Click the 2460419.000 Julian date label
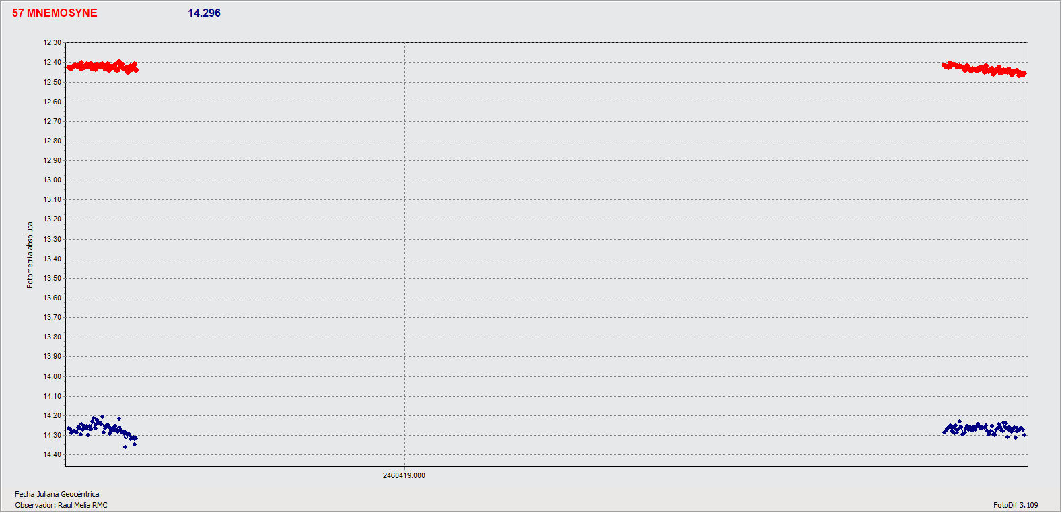Screen dimensions: 1062x513 pos(404,476)
